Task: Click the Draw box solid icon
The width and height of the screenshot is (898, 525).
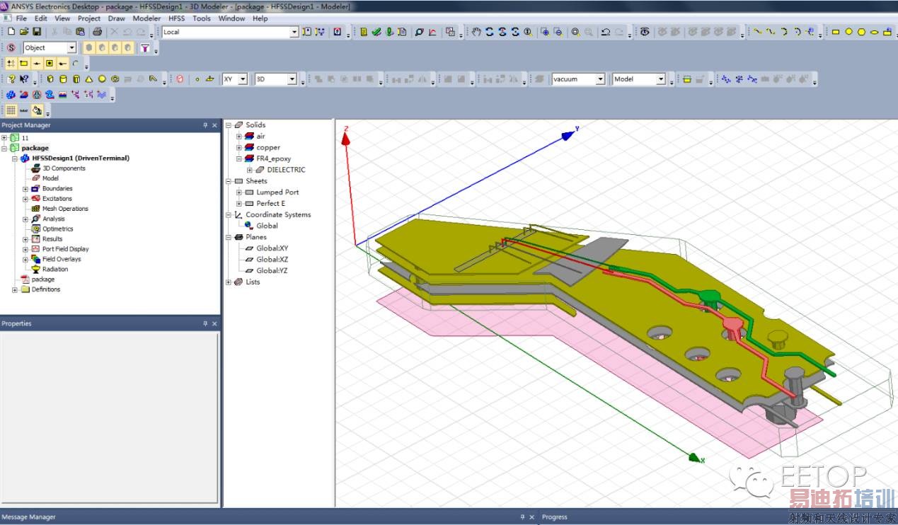Action: pyautogui.click(x=50, y=79)
